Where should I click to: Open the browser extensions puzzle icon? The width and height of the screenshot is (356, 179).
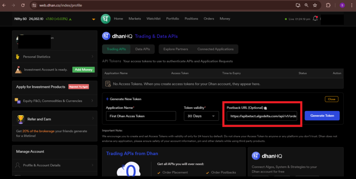click(x=328, y=5)
